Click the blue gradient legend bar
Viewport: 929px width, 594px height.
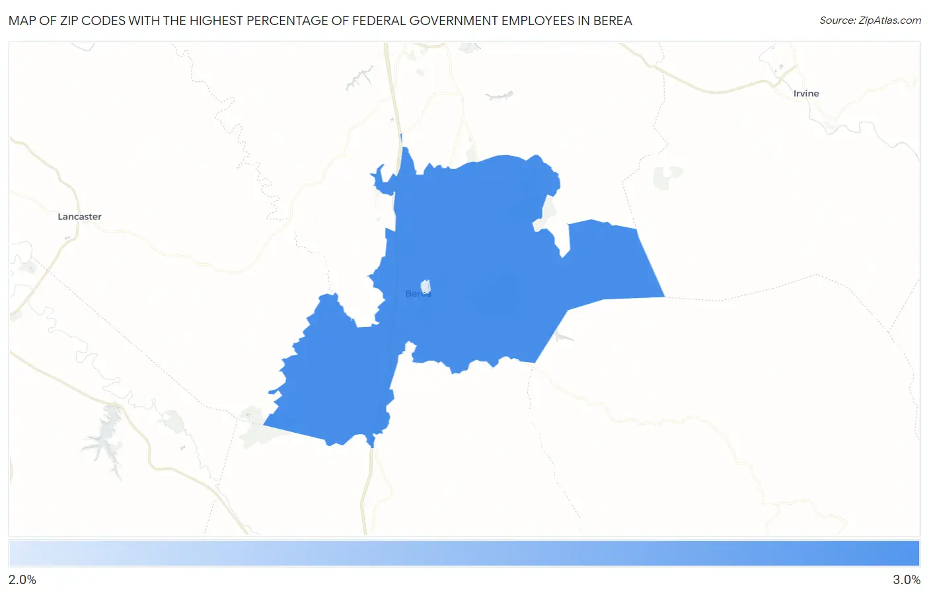pos(464,553)
